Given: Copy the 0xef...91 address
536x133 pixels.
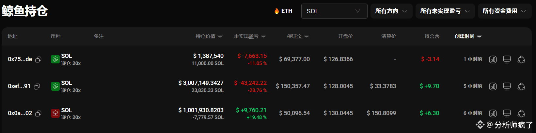Looking at the screenshot, I should pyautogui.click(x=37, y=86).
